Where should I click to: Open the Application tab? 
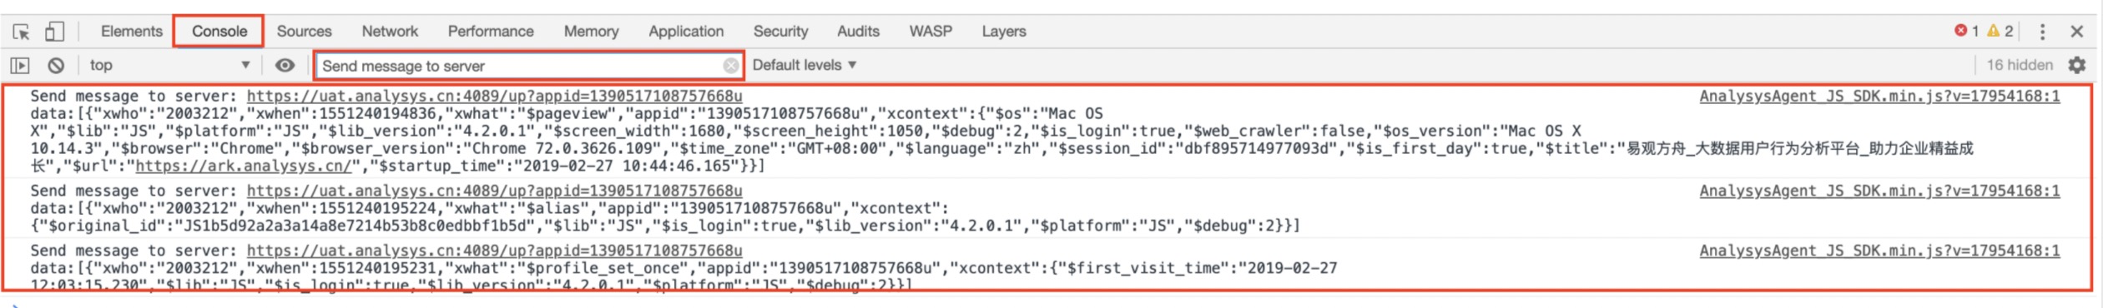click(686, 32)
